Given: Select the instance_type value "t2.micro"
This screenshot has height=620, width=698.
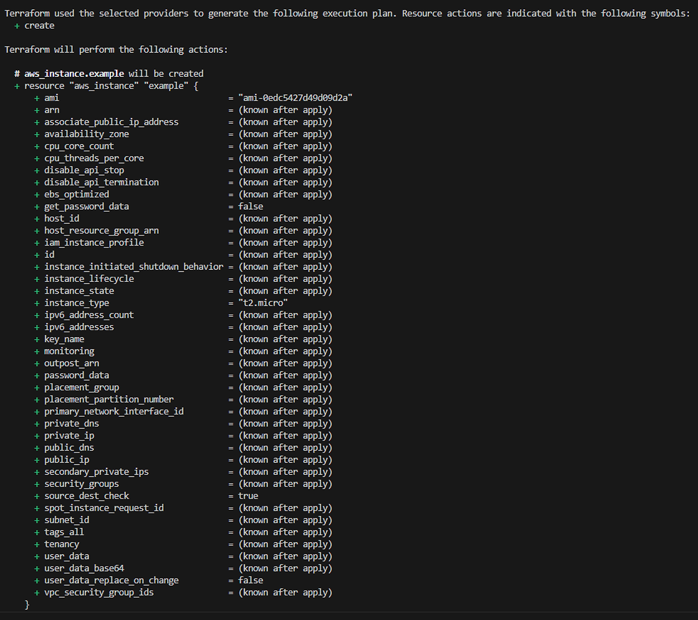Looking at the screenshot, I should coord(263,303).
